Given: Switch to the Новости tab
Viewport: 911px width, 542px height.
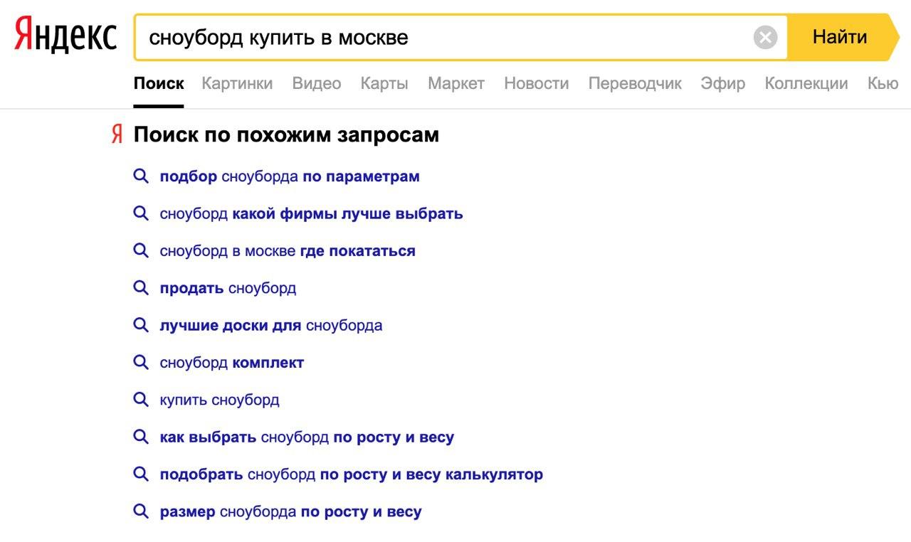Looking at the screenshot, I should [537, 84].
